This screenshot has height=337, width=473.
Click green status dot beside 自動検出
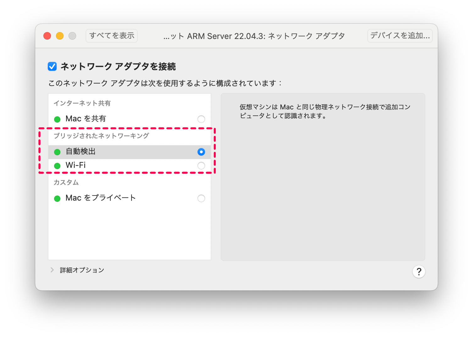[x=57, y=152]
